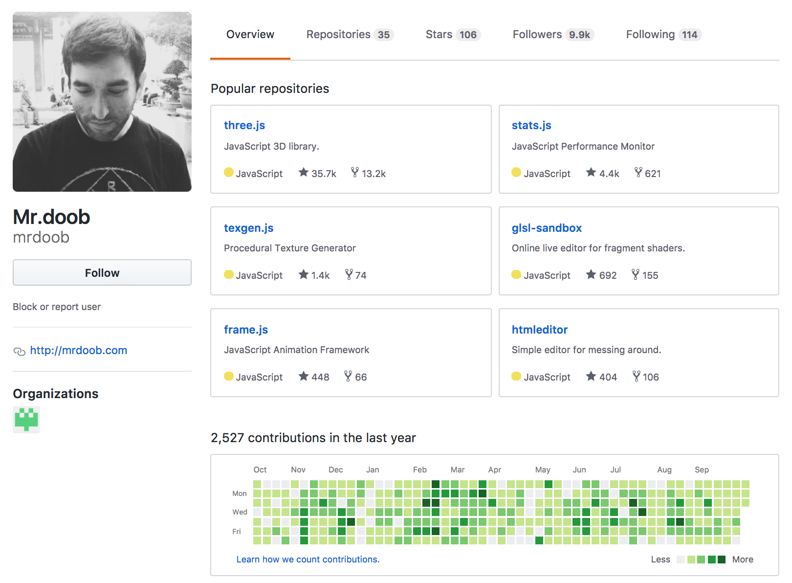792x583 pixels.
Task: Click the Followers count badge 9.9k
Action: pos(579,35)
